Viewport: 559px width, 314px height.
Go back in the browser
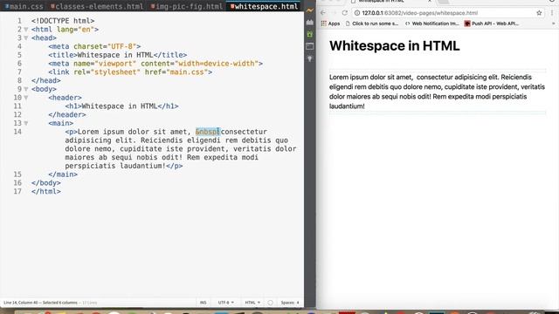(323, 13)
